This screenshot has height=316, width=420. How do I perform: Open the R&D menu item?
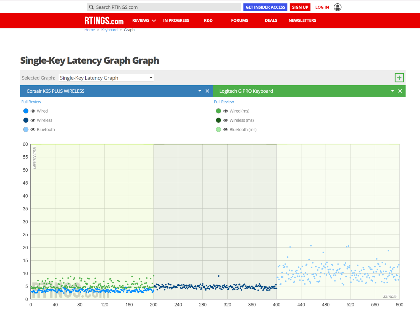point(208,20)
